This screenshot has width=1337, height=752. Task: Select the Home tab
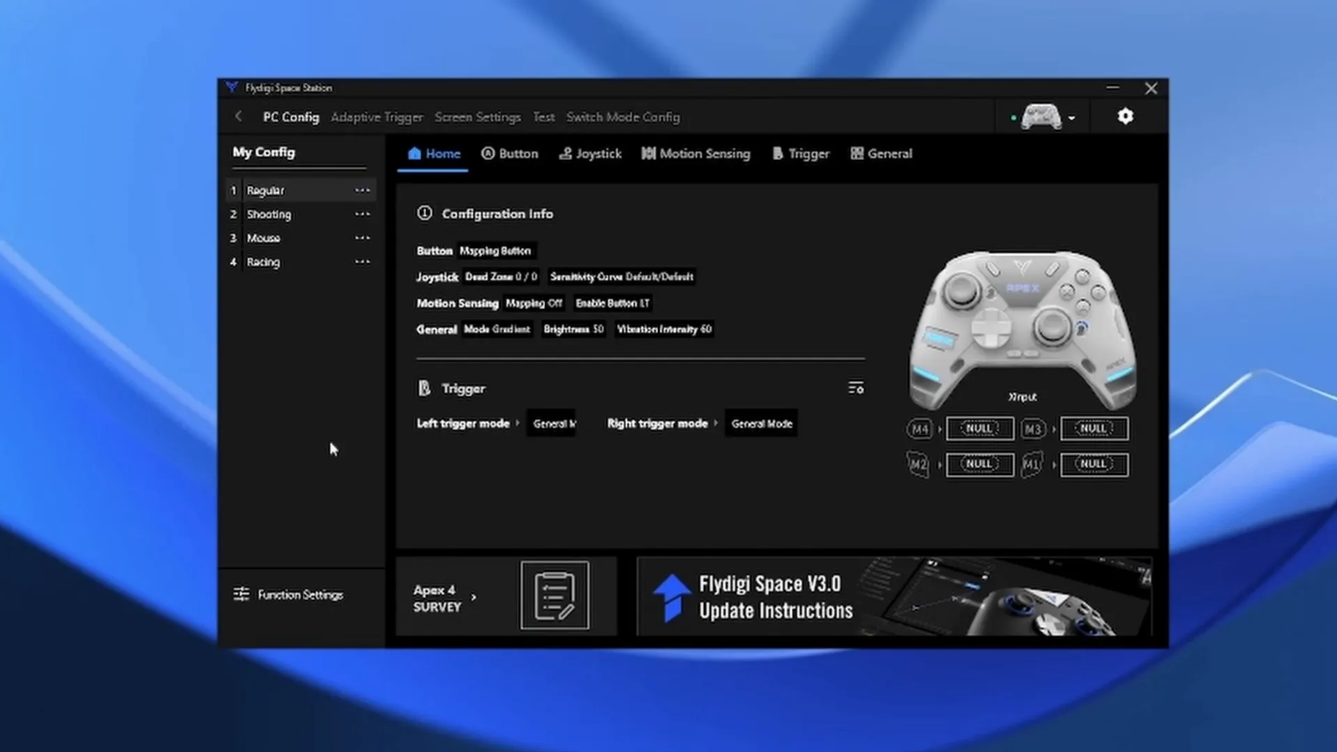click(x=434, y=154)
